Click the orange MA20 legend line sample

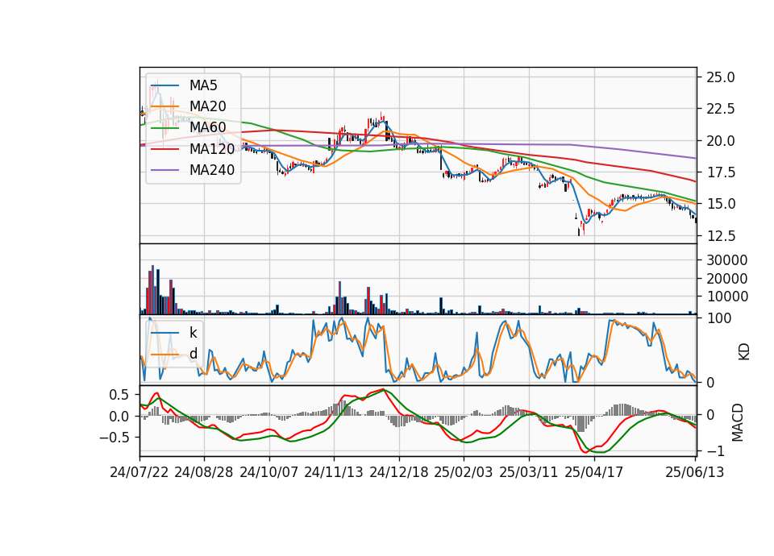click(x=164, y=106)
